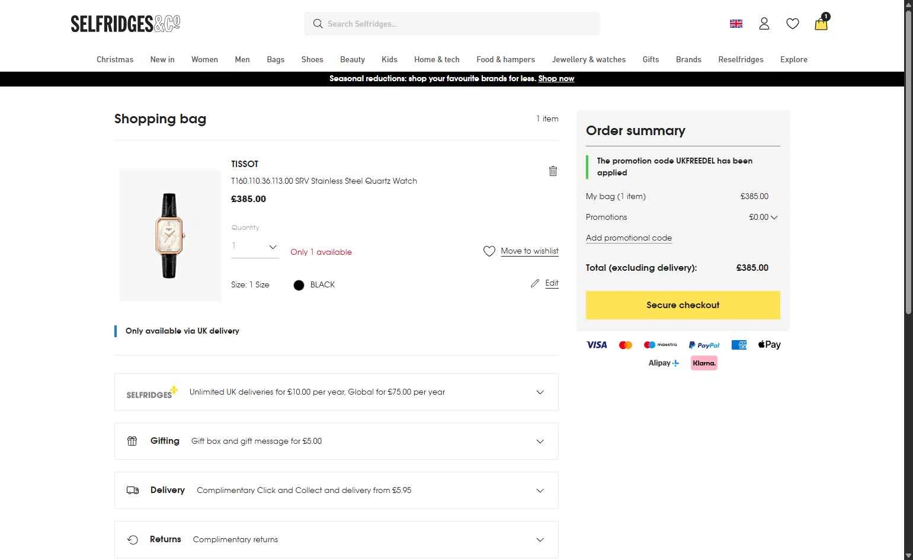Click the Shop now banner link
913x560 pixels.
tap(556, 78)
